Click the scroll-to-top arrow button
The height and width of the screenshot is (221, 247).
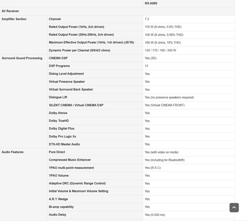pyautogui.click(x=234, y=207)
